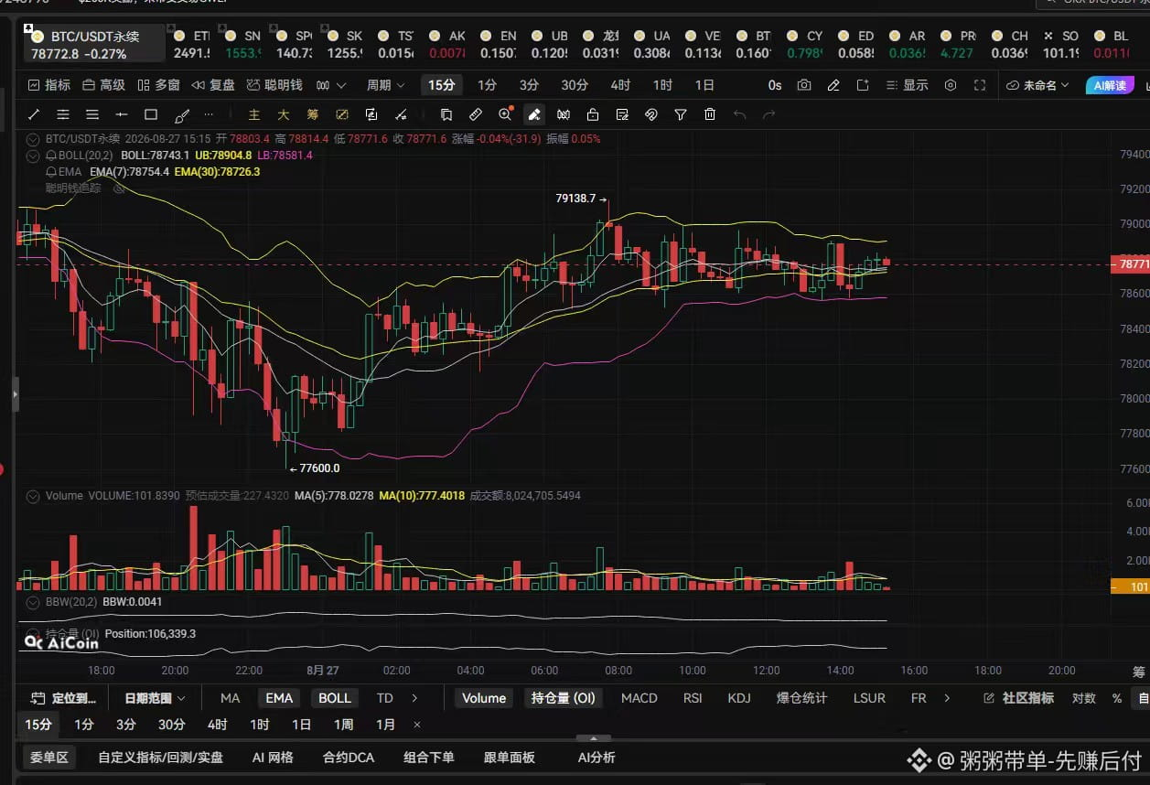Expand more sub indicators arrow after FR
Image resolution: width=1150 pixels, height=785 pixels.
point(947,698)
